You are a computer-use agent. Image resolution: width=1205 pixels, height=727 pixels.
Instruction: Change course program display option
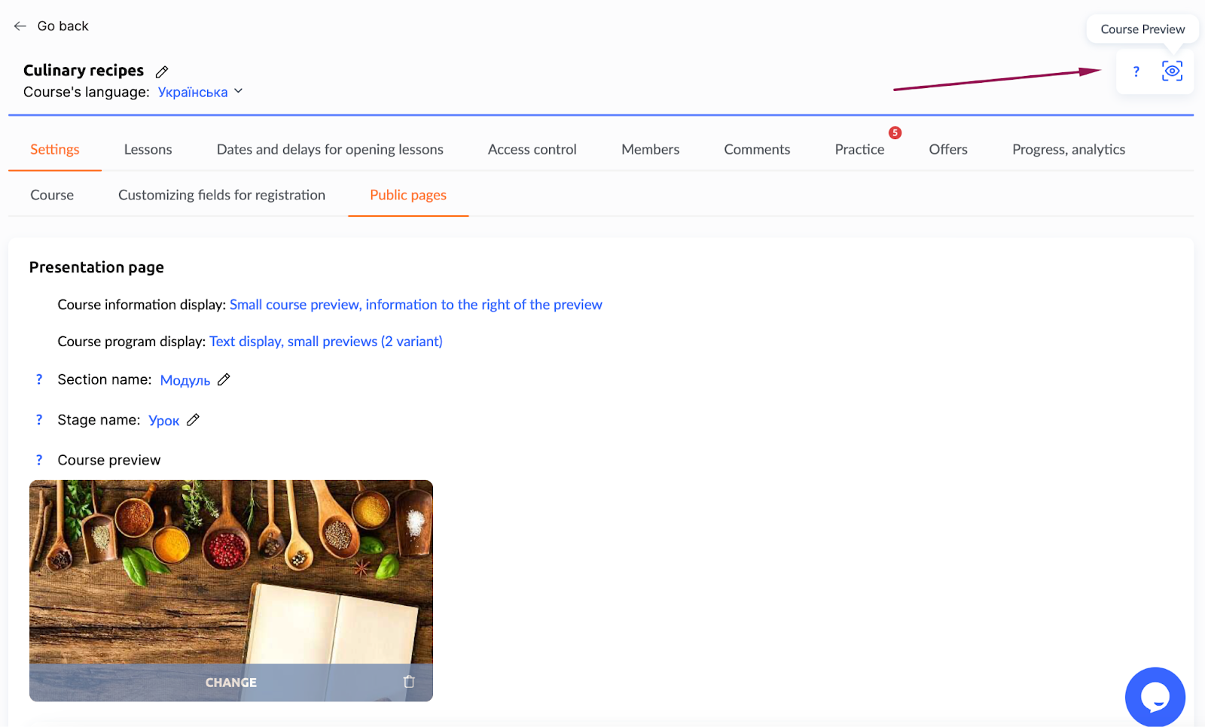326,342
